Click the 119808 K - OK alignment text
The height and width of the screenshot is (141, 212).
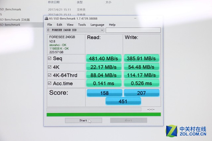pos(59,49)
